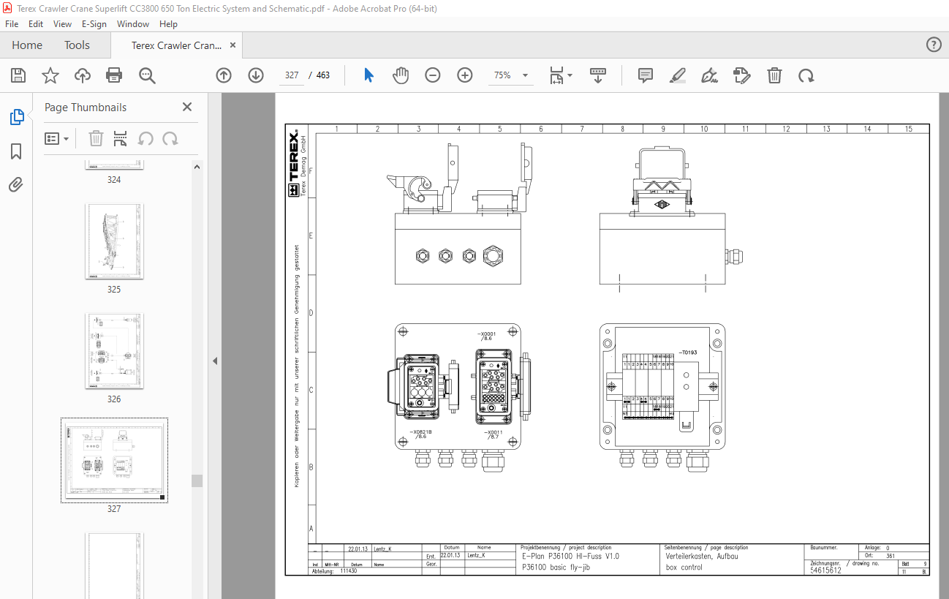Select the arrow selection tool

368,75
